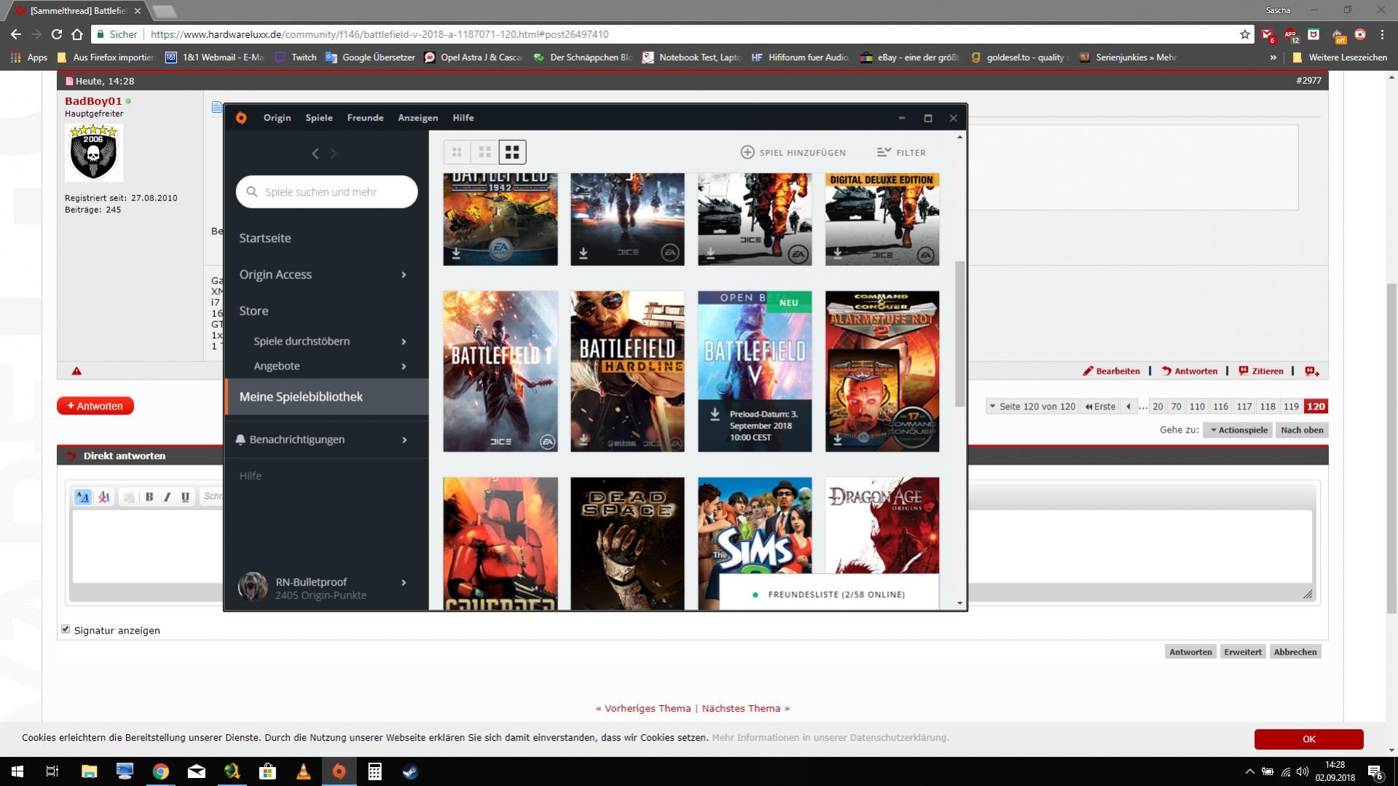Toggle underline formatting in reply editor

pos(185,497)
